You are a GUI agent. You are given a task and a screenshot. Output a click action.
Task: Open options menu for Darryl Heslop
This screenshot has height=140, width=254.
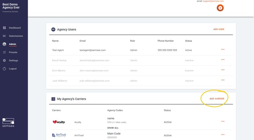[223, 60]
